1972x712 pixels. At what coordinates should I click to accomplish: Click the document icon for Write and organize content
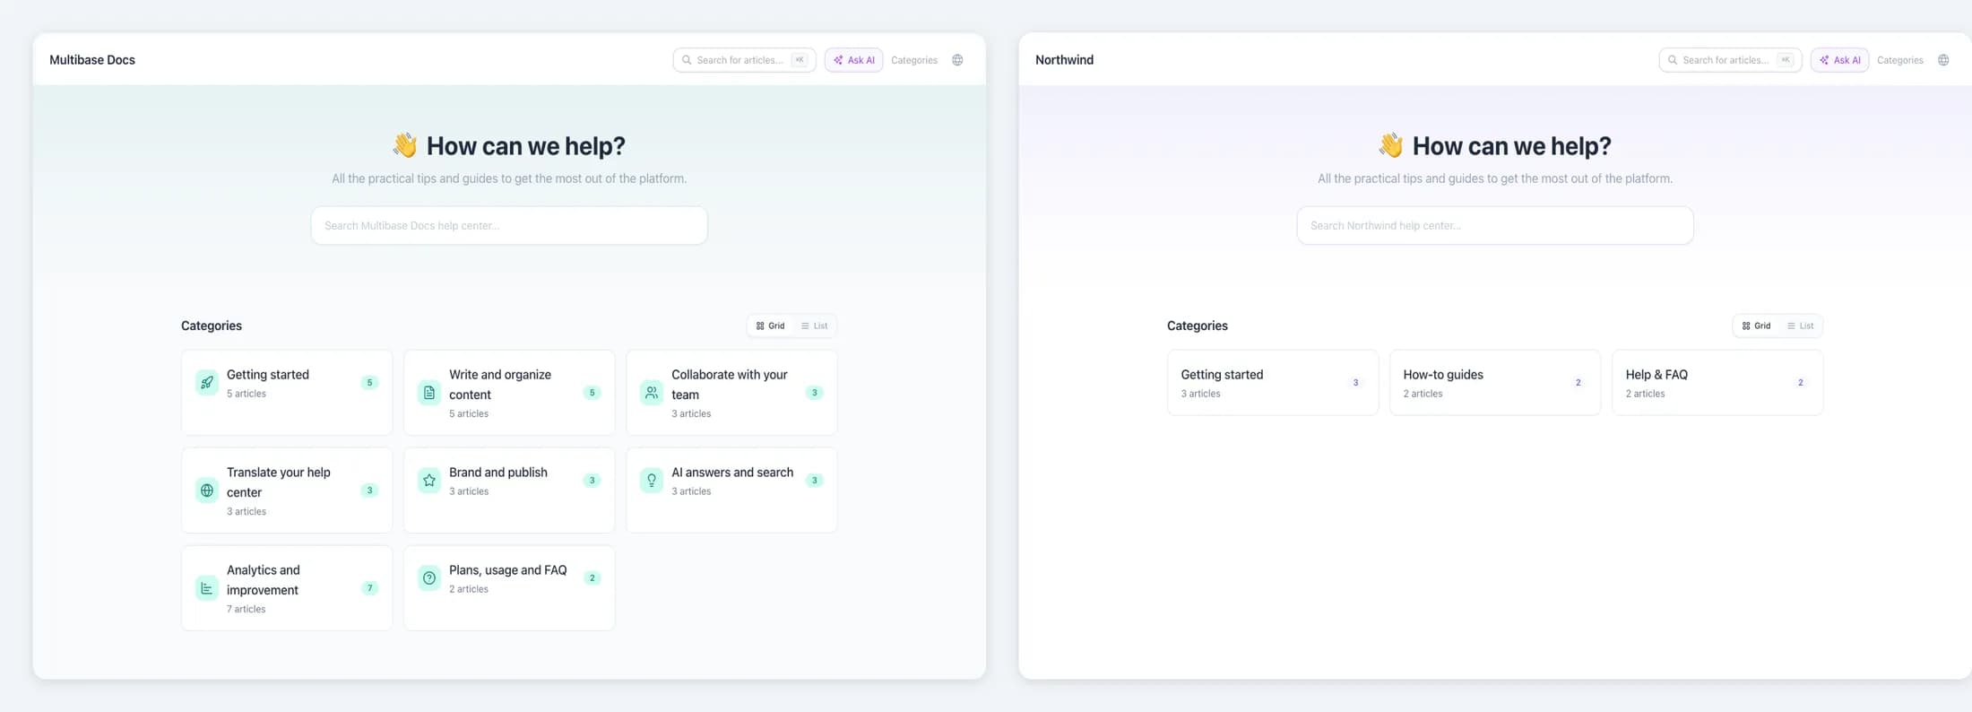[x=429, y=393]
